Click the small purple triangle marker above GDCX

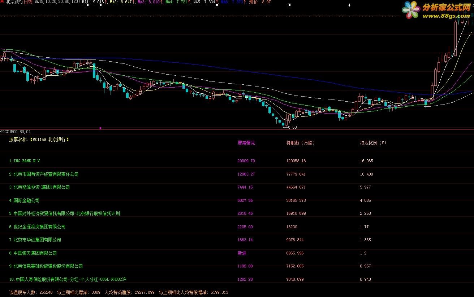(100, 128)
